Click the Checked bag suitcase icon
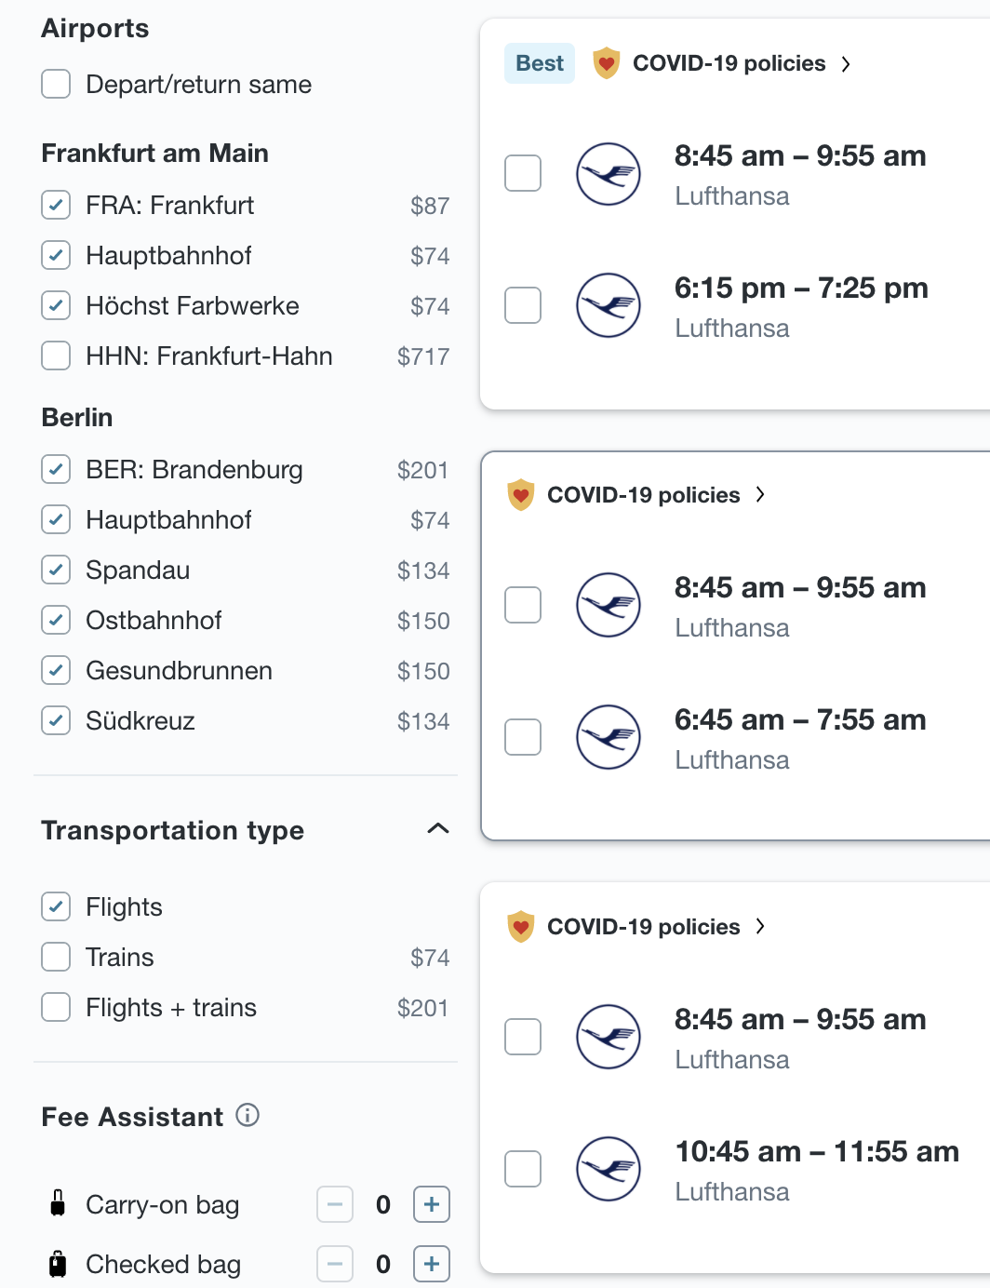The image size is (990, 1288). click(x=58, y=1264)
